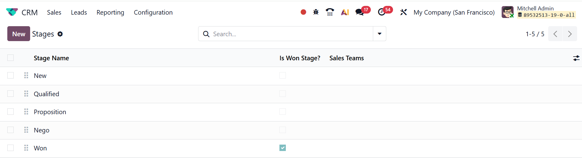The width and height of the screenshot is (582, 158).
Task: Launch the AI assistant icon
Action: click(x=345, y=12)
